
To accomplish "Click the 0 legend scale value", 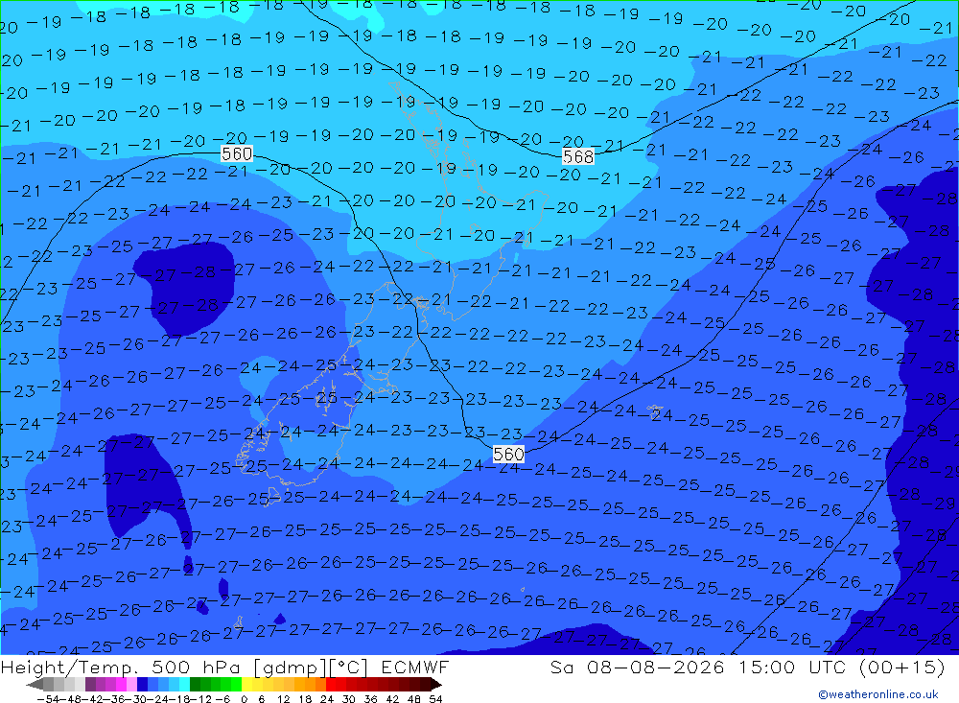I will [x=244, y=699].
